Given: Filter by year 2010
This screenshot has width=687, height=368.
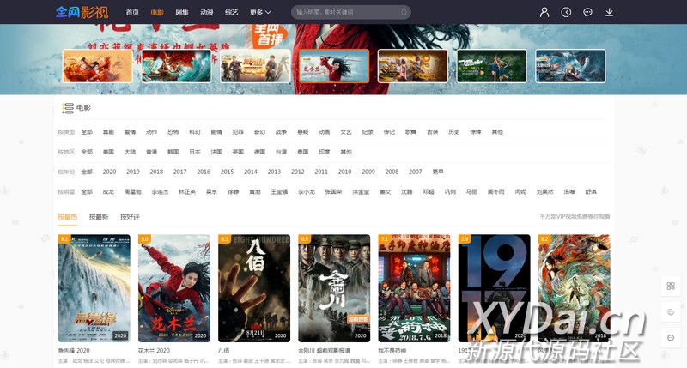Looking at the screenshot, I should 345,172.
